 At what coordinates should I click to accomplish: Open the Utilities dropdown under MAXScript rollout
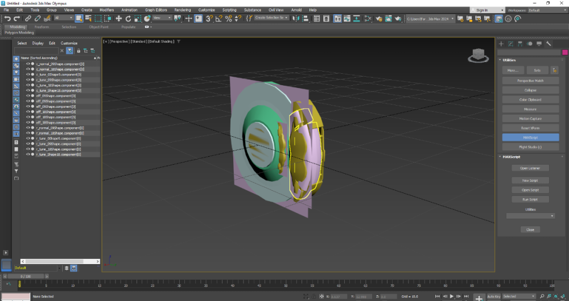[530, 216]
